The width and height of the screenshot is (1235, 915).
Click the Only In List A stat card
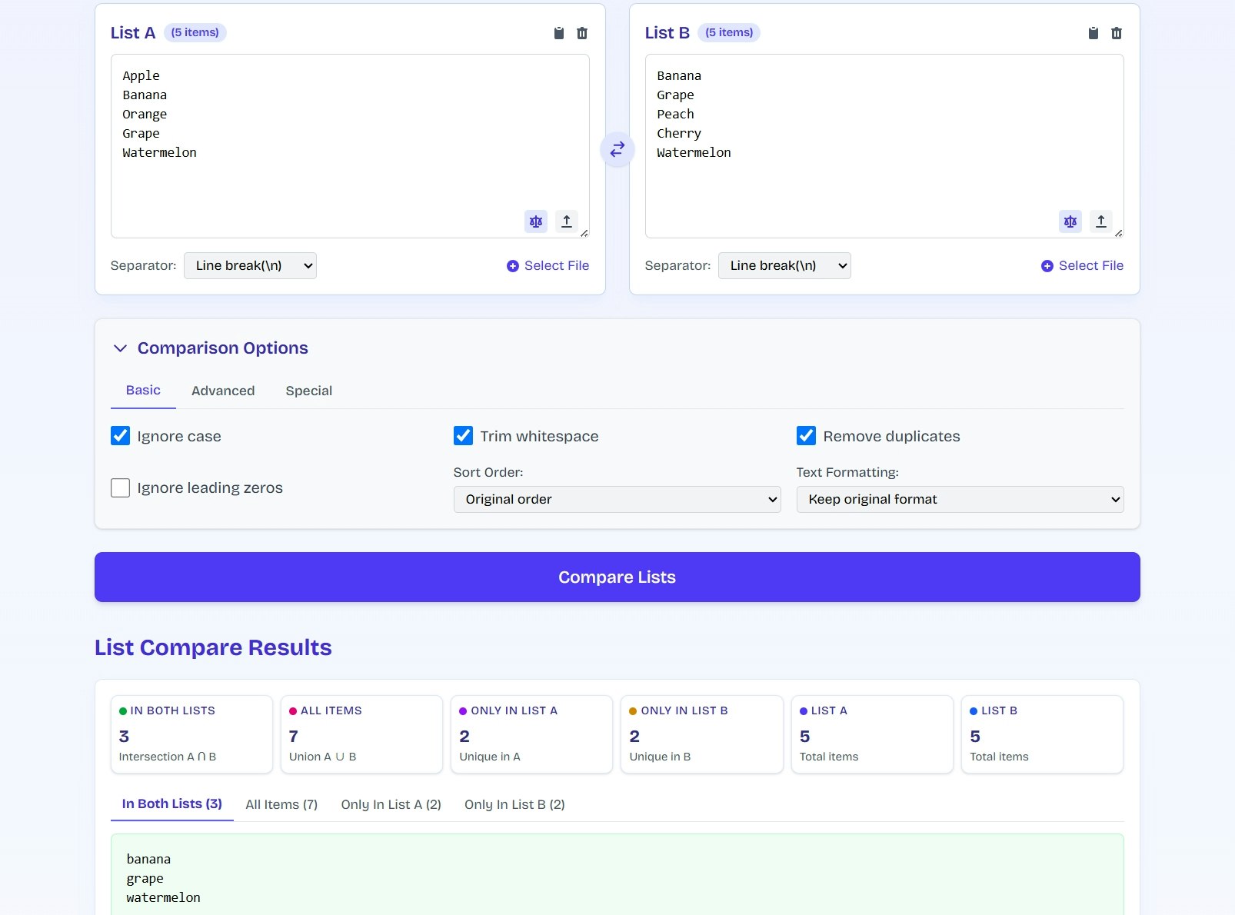(x=531, y=734)
